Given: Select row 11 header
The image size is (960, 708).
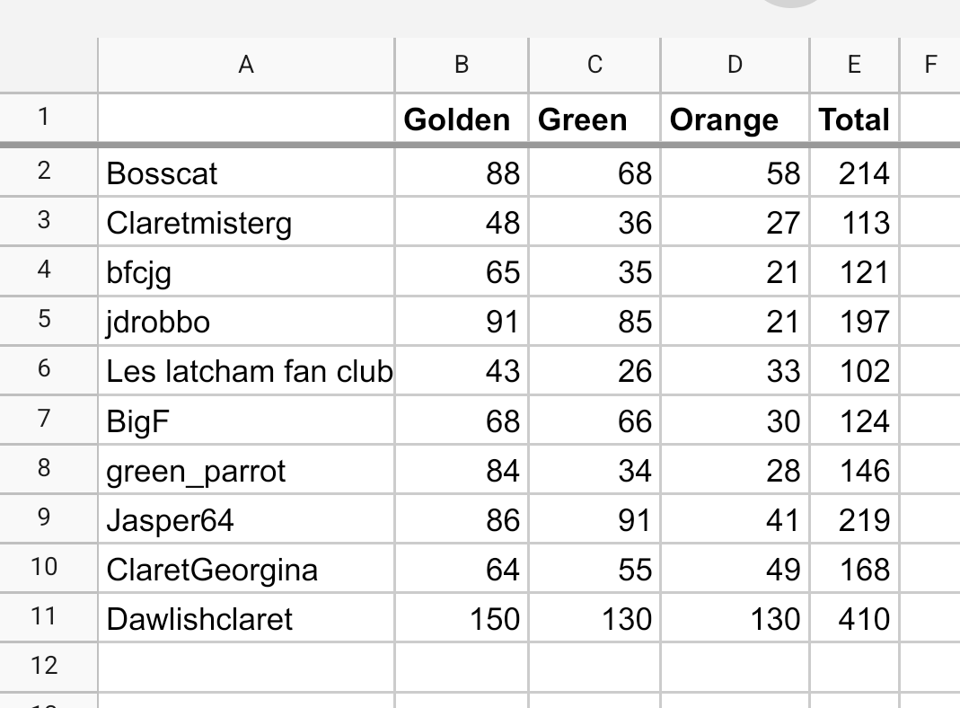Looking at the screenshot, I should (x=44, y=617).
